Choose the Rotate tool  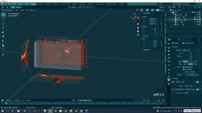3,28
